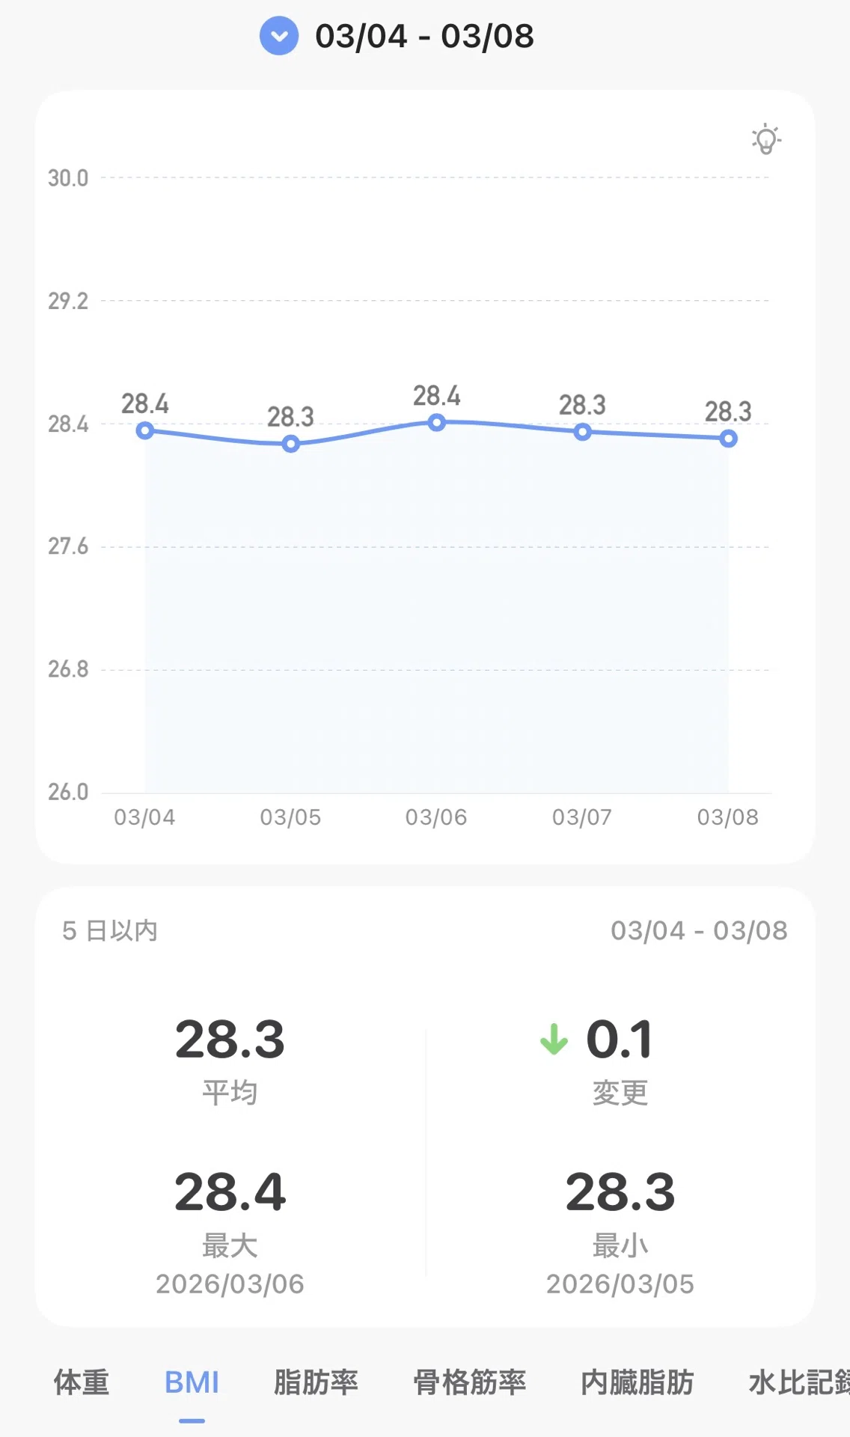Switch to the 脂肪率 tab
The image size is (850, 1437).
click(316, 1382)
